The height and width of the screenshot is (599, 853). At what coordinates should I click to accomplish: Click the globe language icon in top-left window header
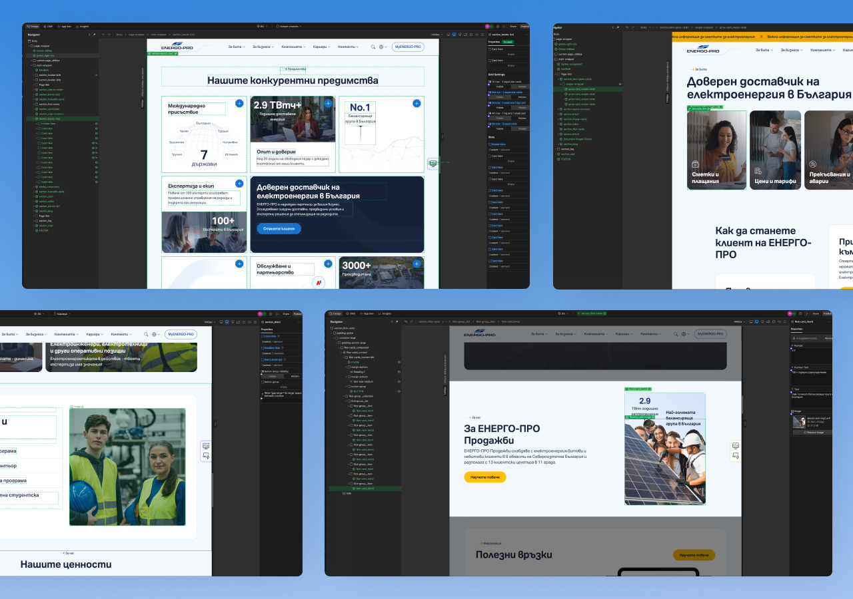(x=382, y=47)
